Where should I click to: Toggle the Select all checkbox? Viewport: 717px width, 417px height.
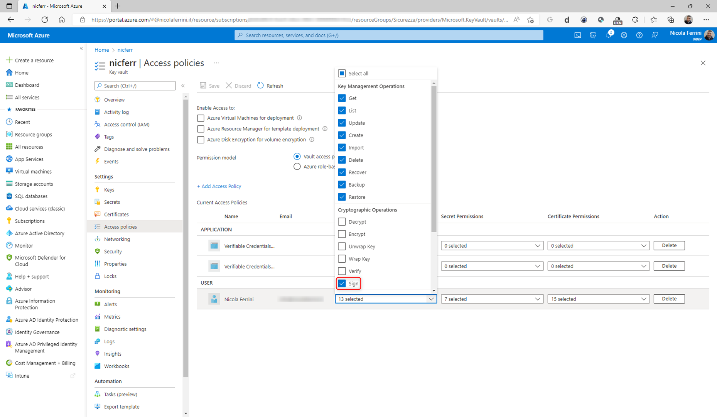pos(342,73)
